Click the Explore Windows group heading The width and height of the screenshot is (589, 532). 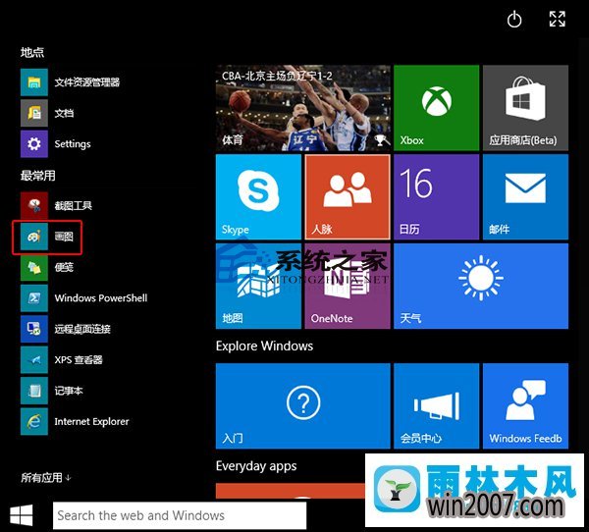tap(264, 346)
